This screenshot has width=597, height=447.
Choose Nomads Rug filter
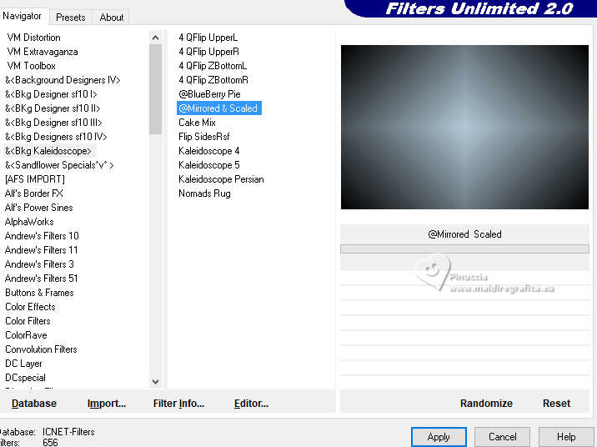(205, 193)
